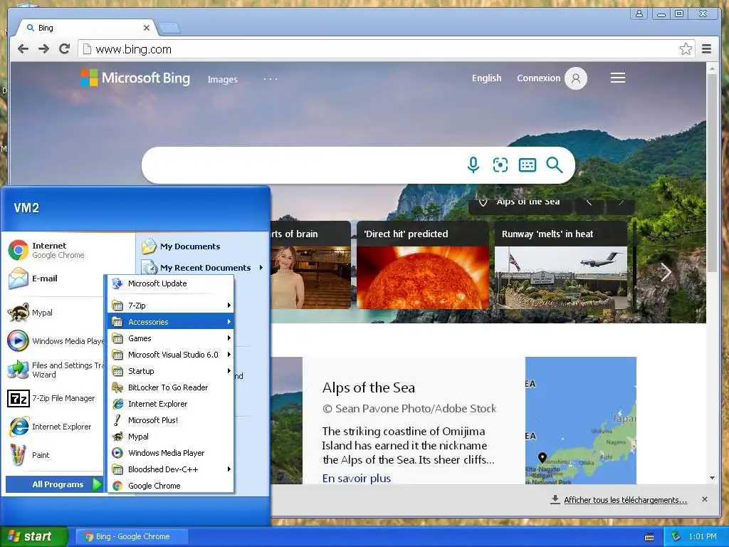
Task: Click the Connexion sign-in link
Action: point(538,78)
